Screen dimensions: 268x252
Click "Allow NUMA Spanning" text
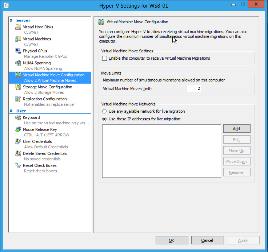click(x=43, y=68)
